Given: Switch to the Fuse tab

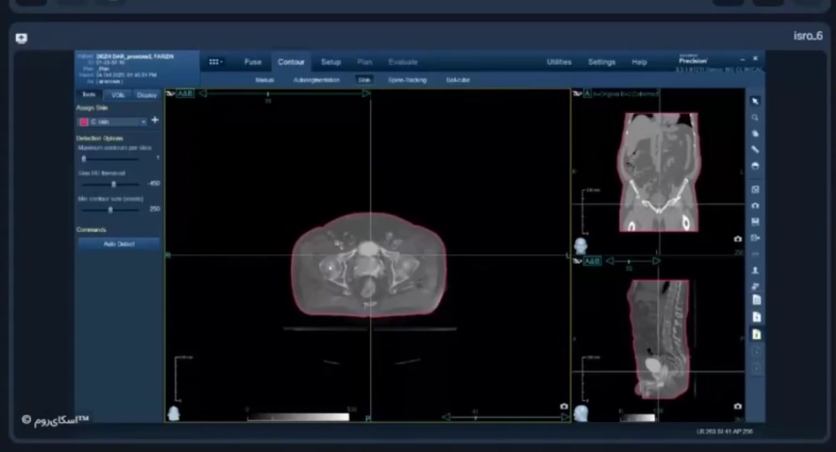Looking at the screenshot, I should (252, 62).
